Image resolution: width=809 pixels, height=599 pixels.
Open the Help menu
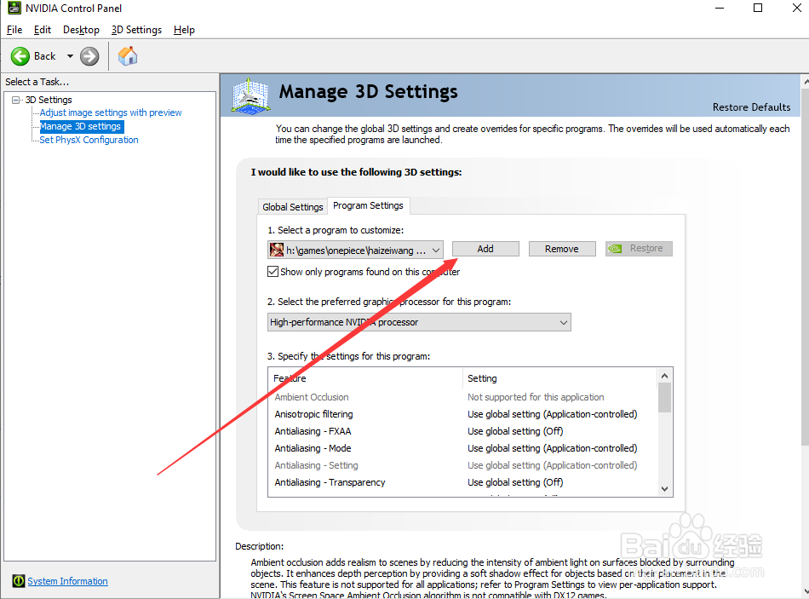pos(184,30)
